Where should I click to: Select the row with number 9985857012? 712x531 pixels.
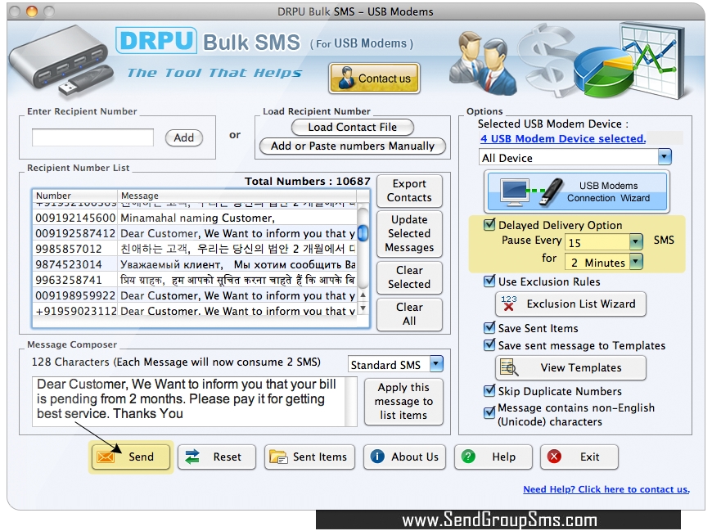coord(196,249)
